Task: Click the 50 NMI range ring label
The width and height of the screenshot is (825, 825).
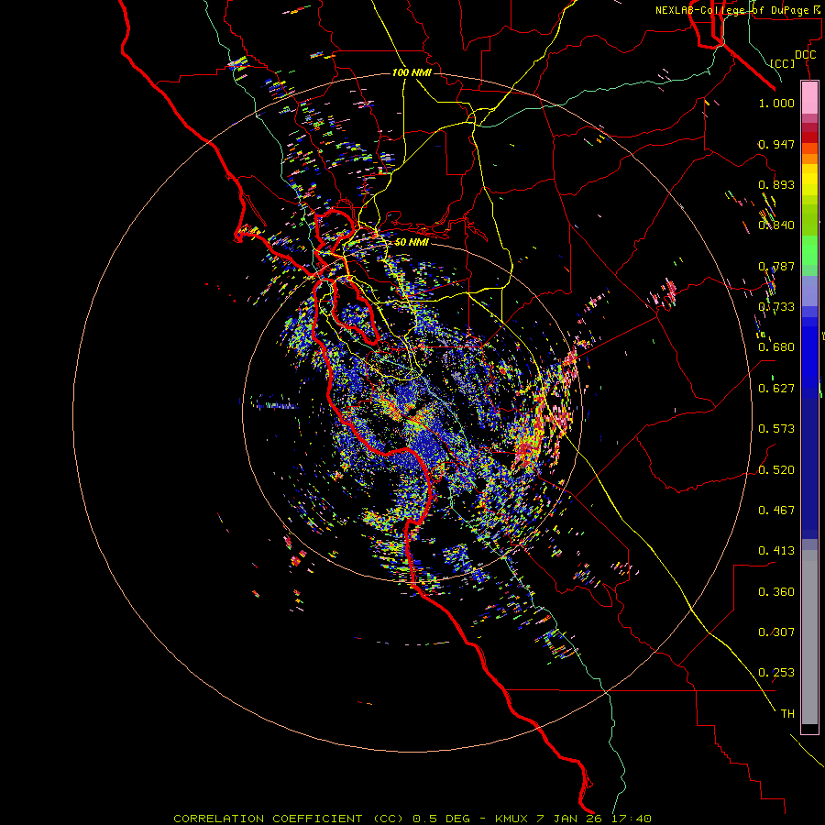Action: (x=412, y=242)
